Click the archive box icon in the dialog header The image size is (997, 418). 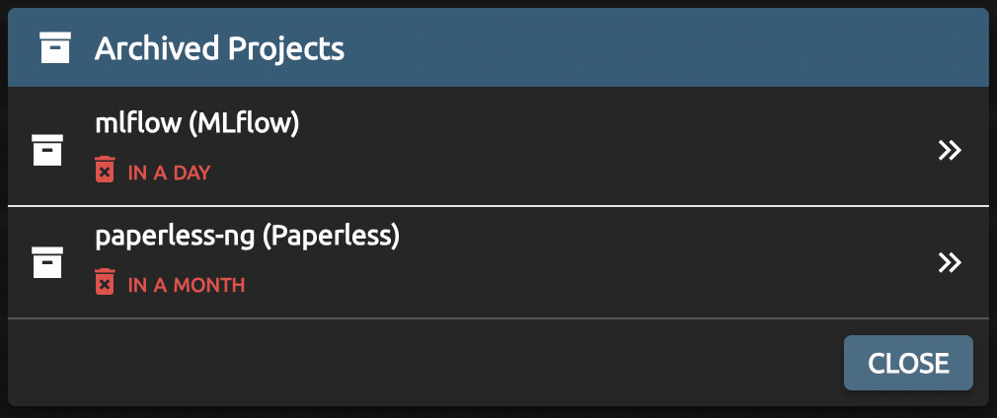[55, 47]
